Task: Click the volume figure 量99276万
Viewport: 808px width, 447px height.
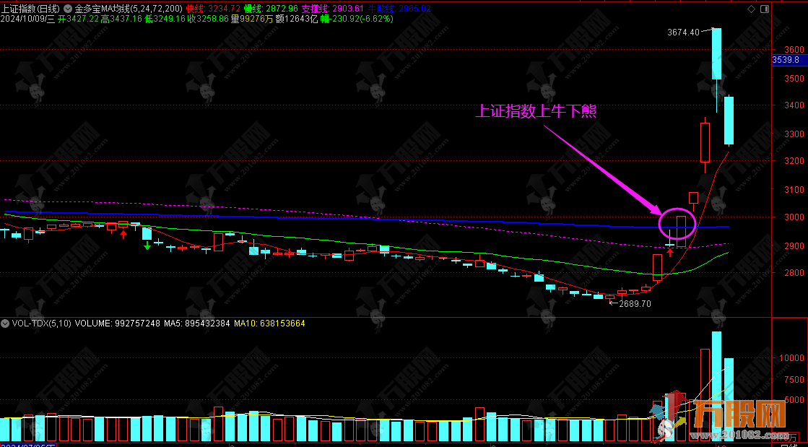Action: pos(251,19)
